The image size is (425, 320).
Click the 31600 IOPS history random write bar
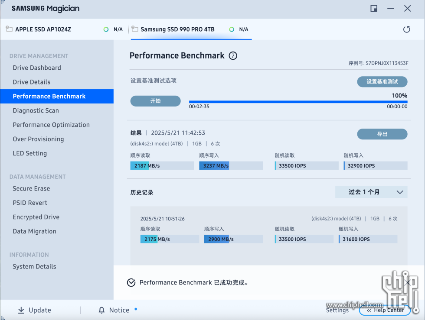coord(368,239)
